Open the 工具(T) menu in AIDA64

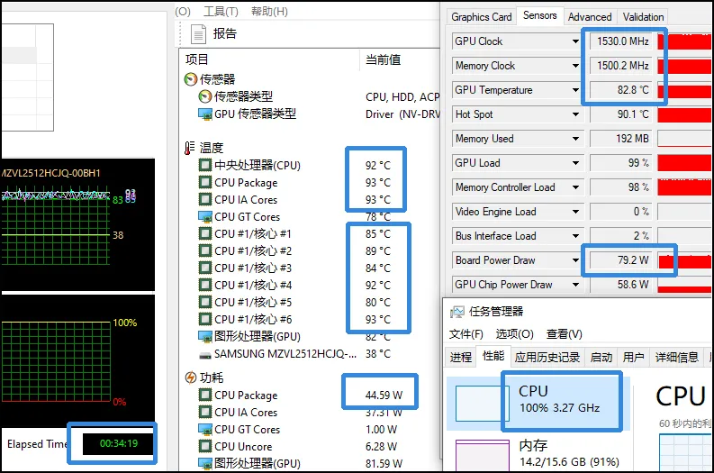[x=221, y=12]
